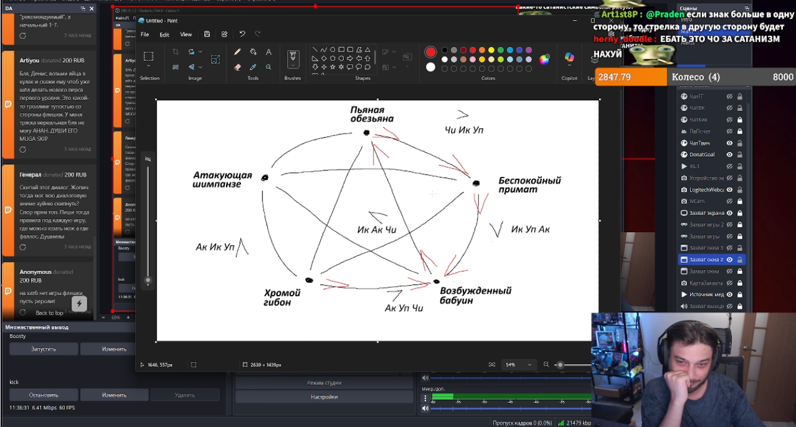The width and height of the screenshot is (796, 427).
Task: Open OBS Настройки button
Action: pos(324,397)
